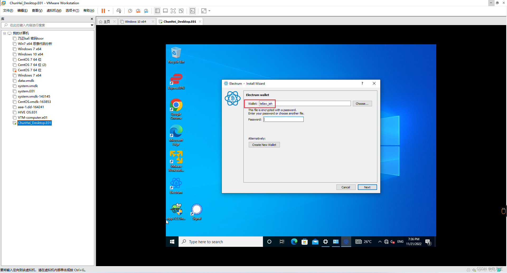Click the send Ctrl+Alt+Del toolbar icon
Screen dimensions: 507x273
click(x=119, y=11)
